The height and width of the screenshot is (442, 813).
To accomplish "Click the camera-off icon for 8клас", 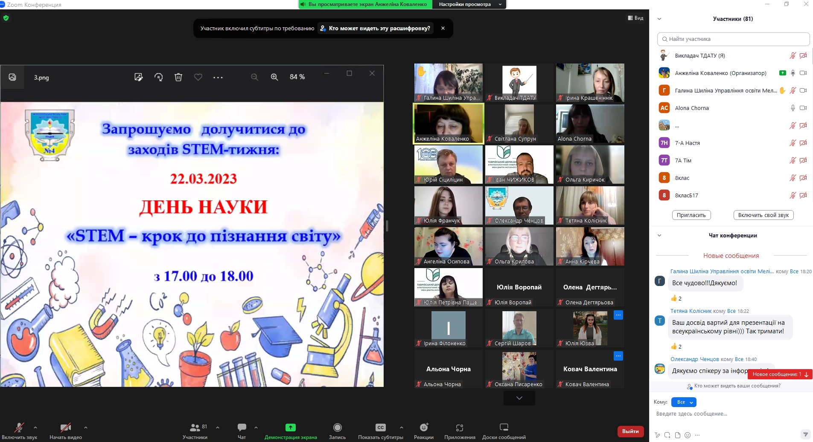I will pyautogui.click(x=803, y=178).
